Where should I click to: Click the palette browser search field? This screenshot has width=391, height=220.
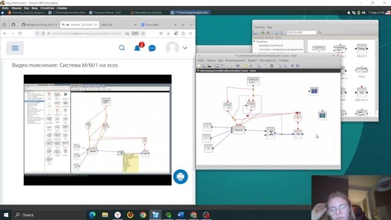tap(301, 32)
